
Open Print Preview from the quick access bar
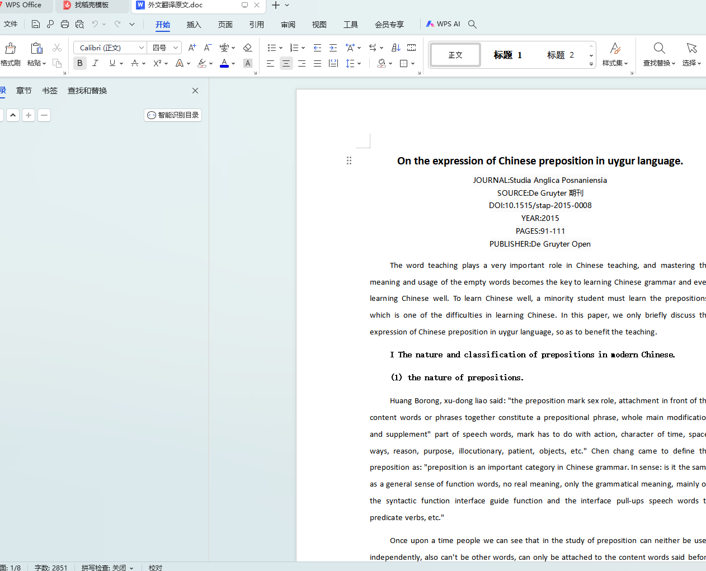(79, 24)
